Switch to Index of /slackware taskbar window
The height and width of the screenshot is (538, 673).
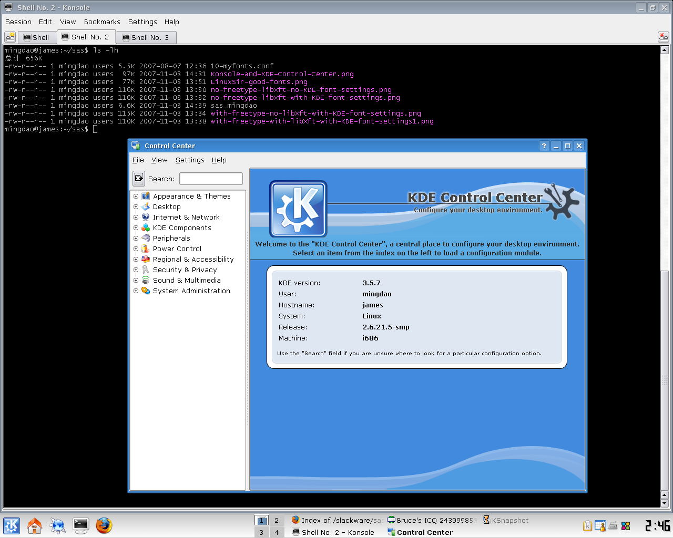[337, 520]
